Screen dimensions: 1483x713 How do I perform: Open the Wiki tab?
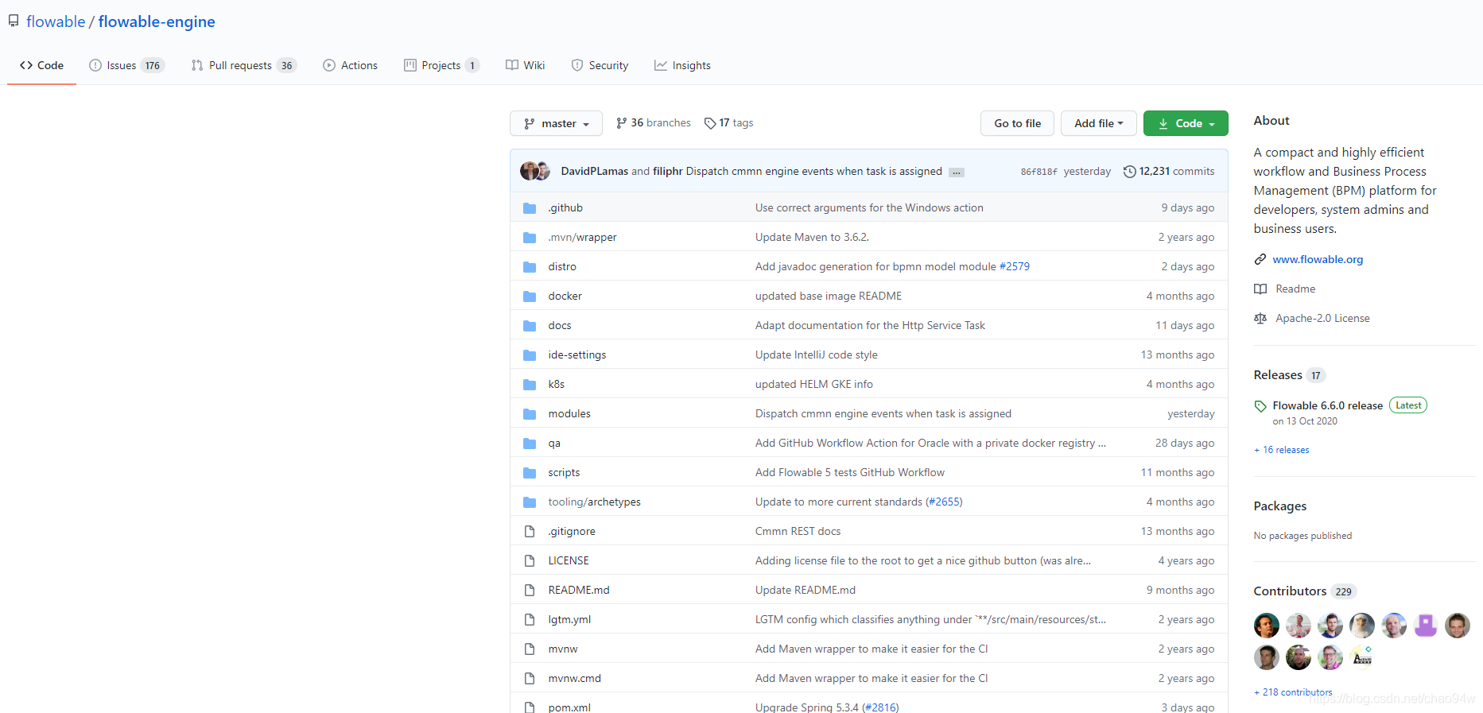pyautogui.click(x=525, y=65)
